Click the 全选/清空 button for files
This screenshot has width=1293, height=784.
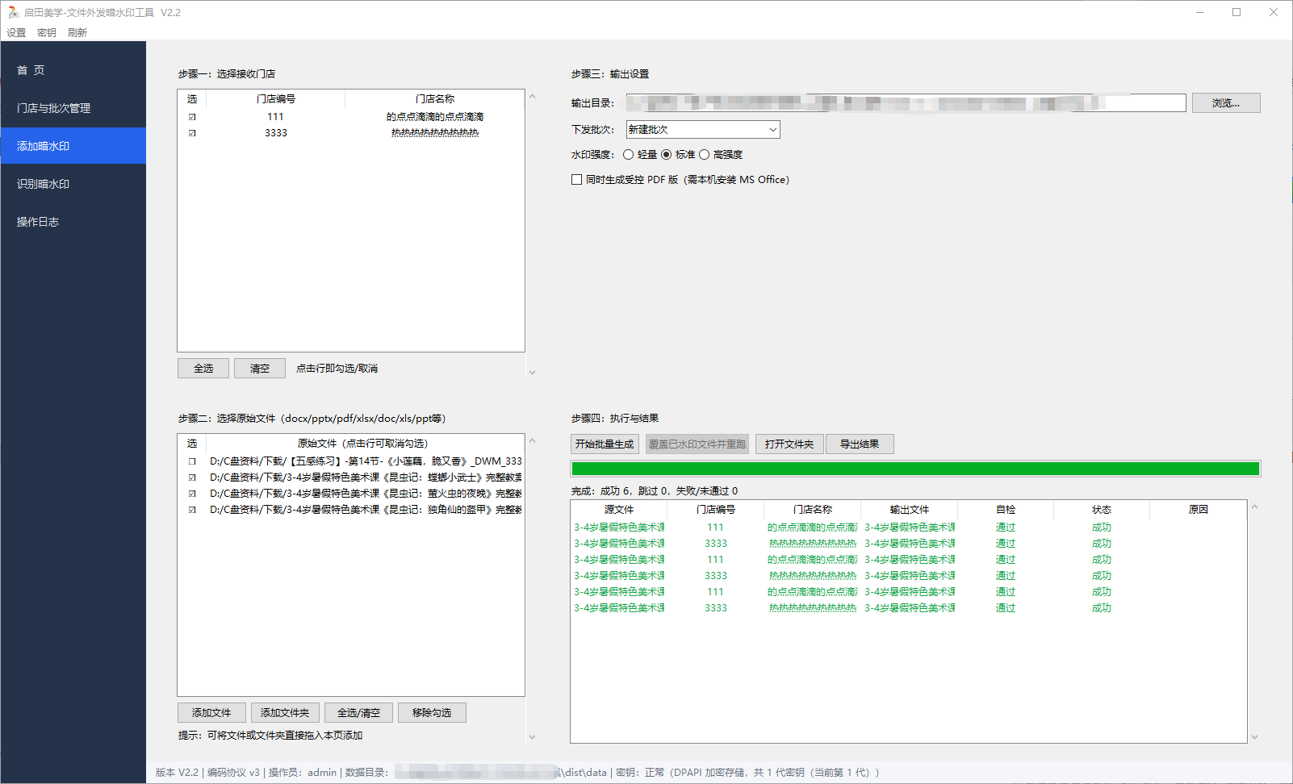pos(358,713)
